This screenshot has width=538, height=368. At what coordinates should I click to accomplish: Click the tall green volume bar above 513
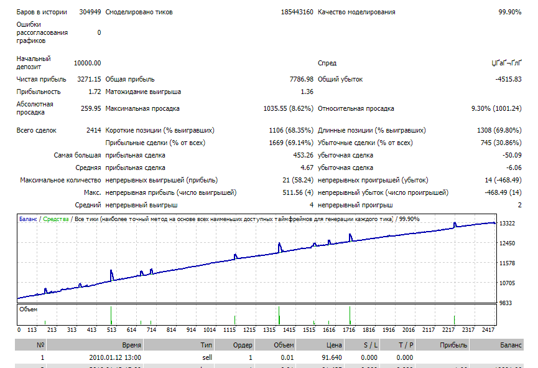(x=111, y=315)
